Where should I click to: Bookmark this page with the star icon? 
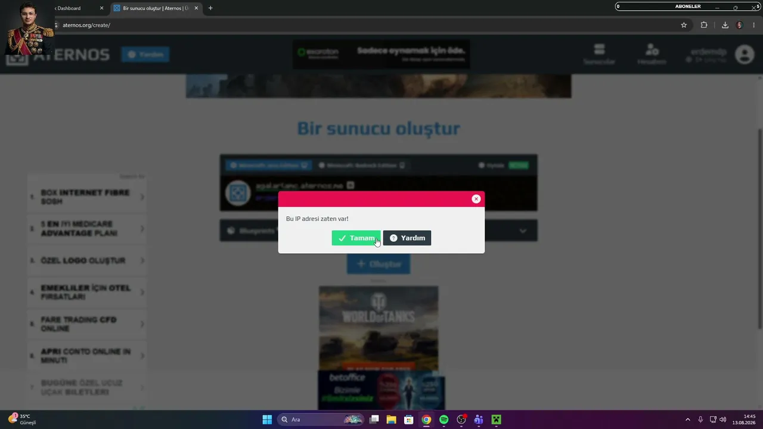pos(684,25)
